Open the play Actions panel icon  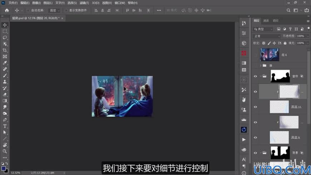coord(244,140)
